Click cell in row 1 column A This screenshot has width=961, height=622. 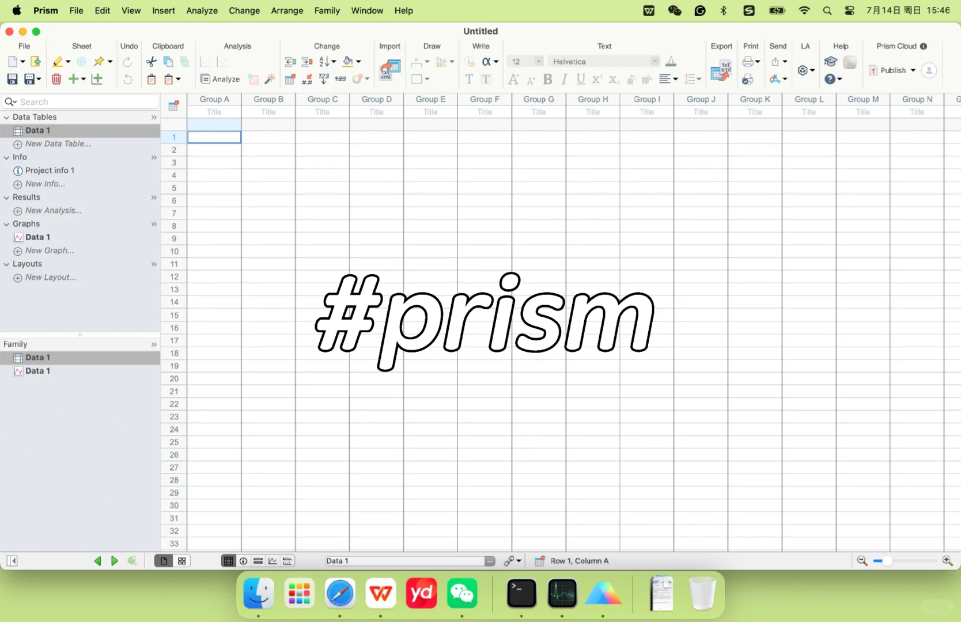pyautogui.click(x=214, y=137)
